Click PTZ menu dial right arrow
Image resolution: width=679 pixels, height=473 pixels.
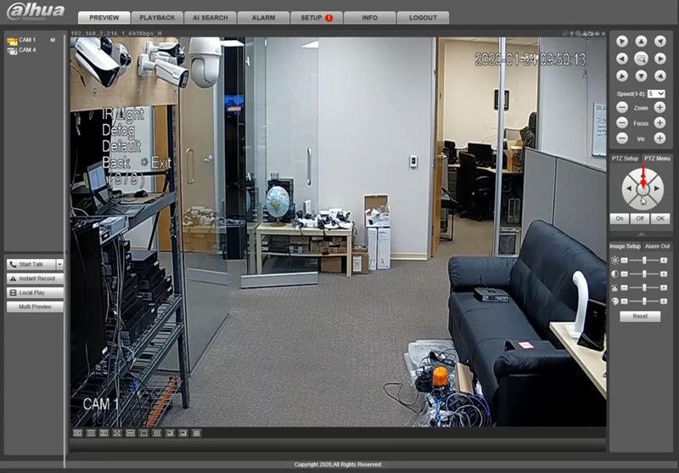657,189
